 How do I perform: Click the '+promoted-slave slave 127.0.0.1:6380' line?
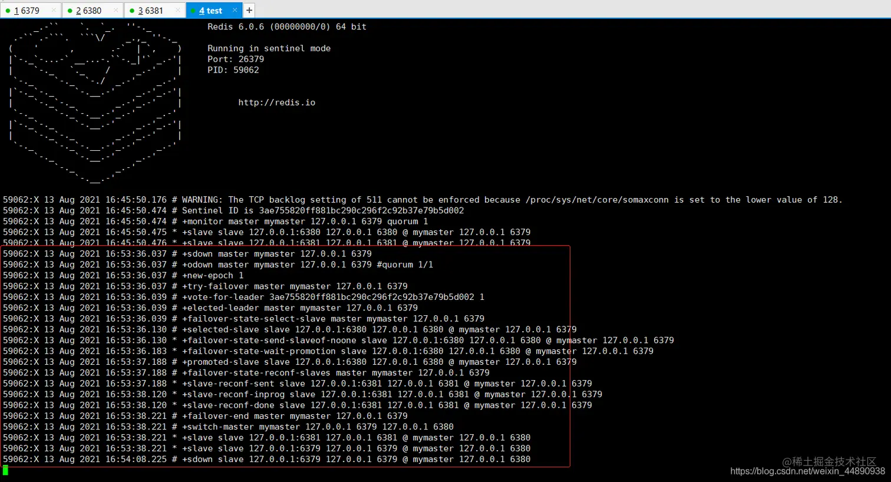[289, 362]
